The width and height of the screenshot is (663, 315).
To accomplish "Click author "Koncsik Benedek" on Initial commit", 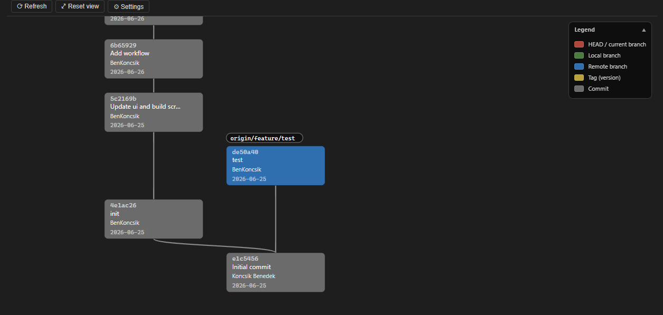I will [253, 276].
